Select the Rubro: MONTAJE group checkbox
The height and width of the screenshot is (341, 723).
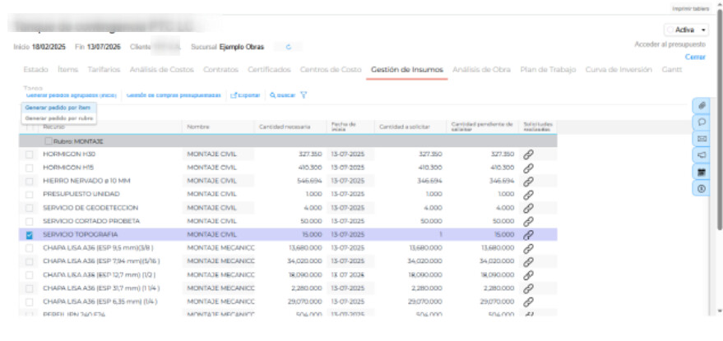48,141
